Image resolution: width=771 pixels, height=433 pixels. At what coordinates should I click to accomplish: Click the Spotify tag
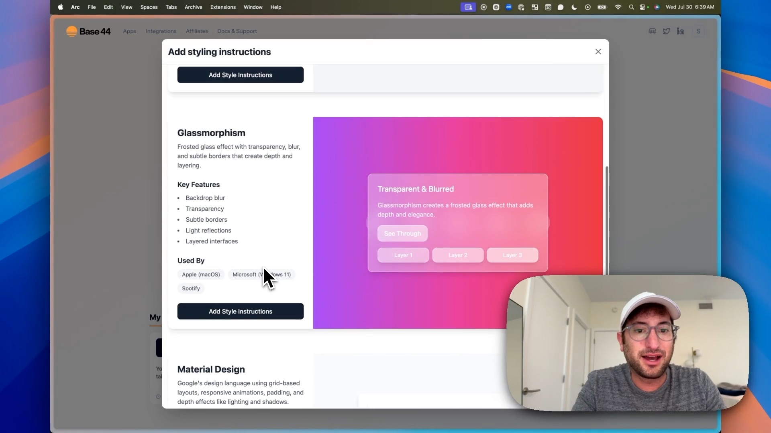point(191,288)
